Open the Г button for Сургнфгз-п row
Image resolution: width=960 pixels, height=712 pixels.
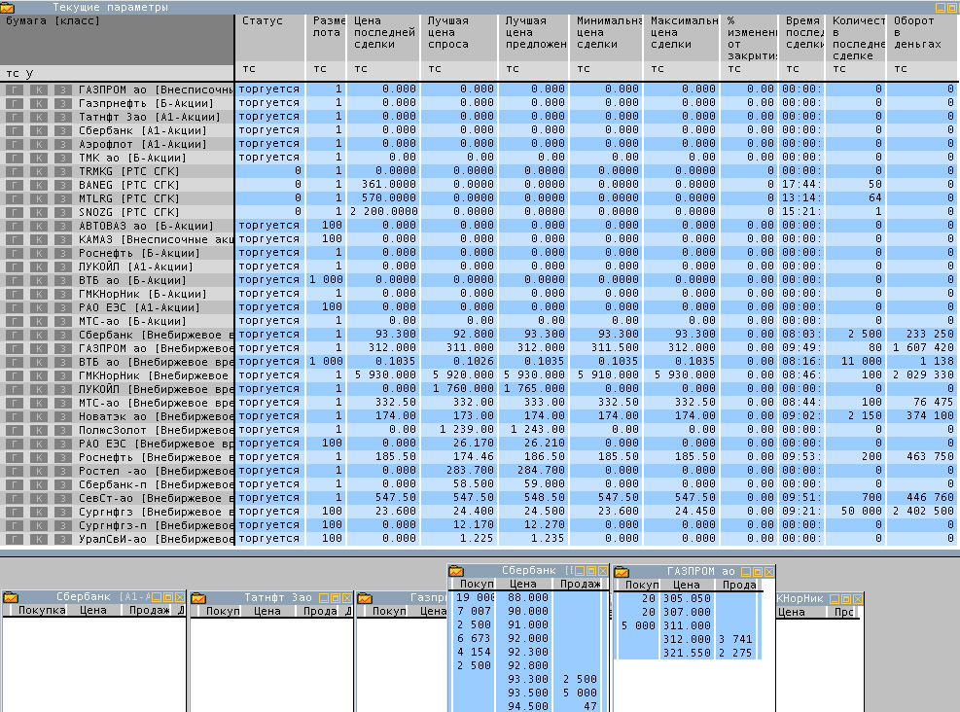pos(14,525)
